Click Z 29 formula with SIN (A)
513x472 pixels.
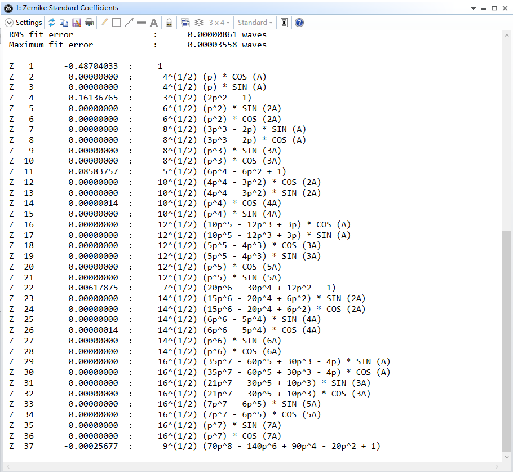click(274, 361)
